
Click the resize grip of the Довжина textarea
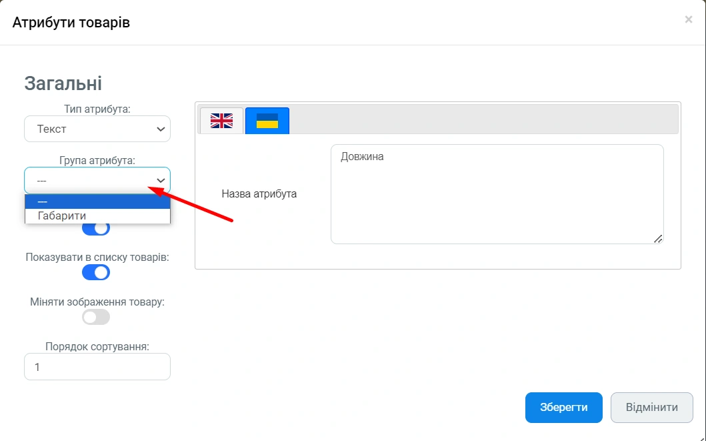(658, 238)
